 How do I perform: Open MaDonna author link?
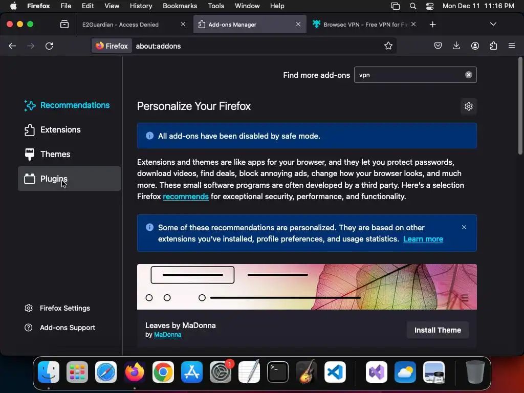point(167,335)
